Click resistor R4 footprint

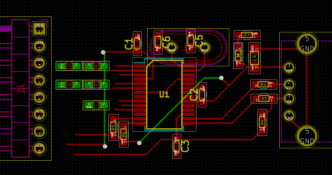pyautogui.click(x=262, y=122)
